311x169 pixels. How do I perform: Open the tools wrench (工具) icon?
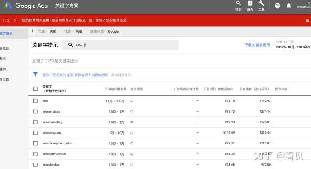point(261,3)
